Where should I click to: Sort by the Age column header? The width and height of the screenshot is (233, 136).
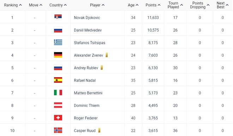click(x=133, y=5)
